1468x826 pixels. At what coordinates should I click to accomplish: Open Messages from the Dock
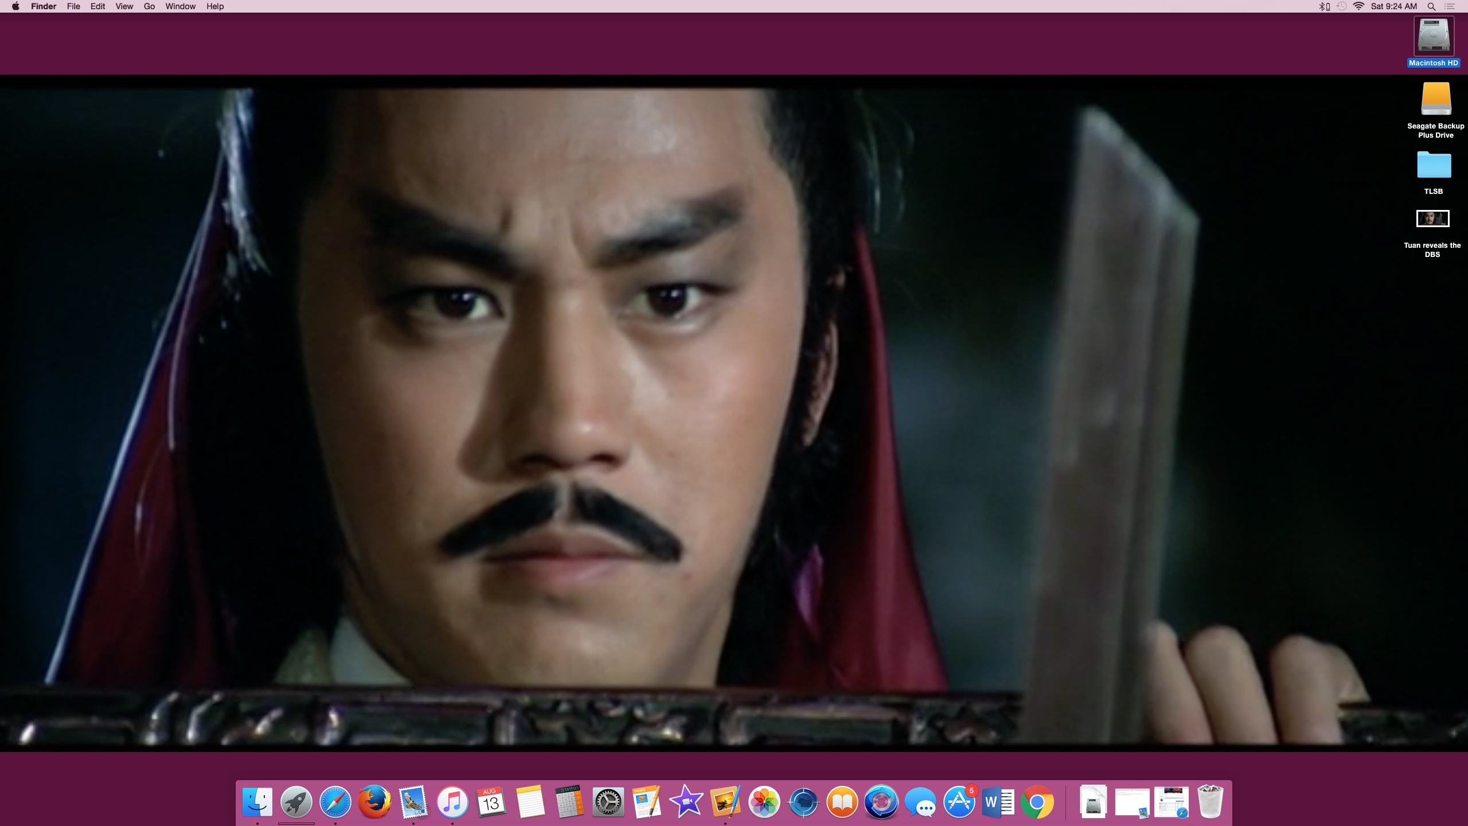pyautogui.click(x=920, y=801)
